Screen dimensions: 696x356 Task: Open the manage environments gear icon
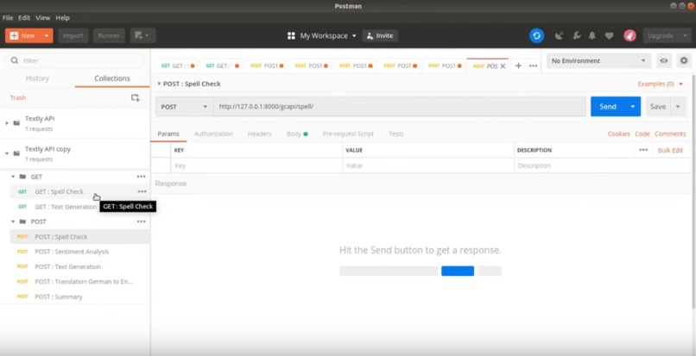[684, 60]
